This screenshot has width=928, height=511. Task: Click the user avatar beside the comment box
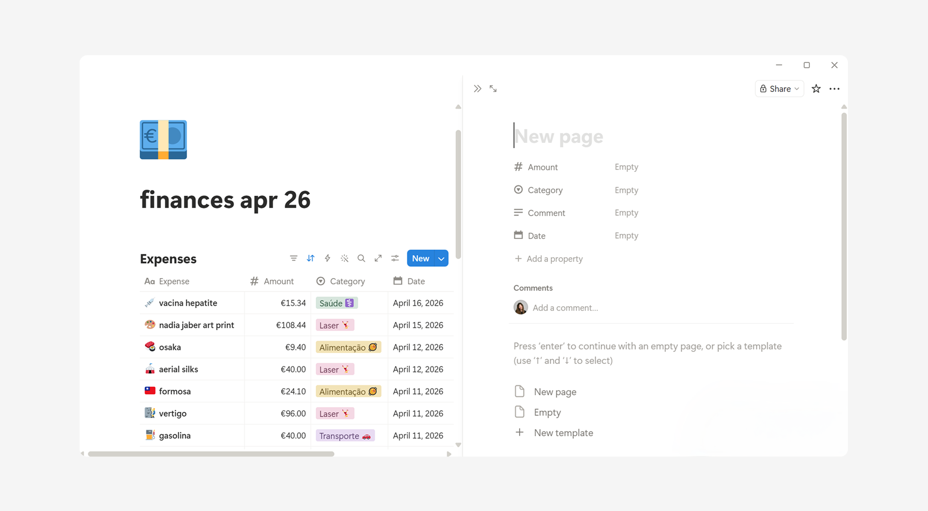tap(521, 308)
